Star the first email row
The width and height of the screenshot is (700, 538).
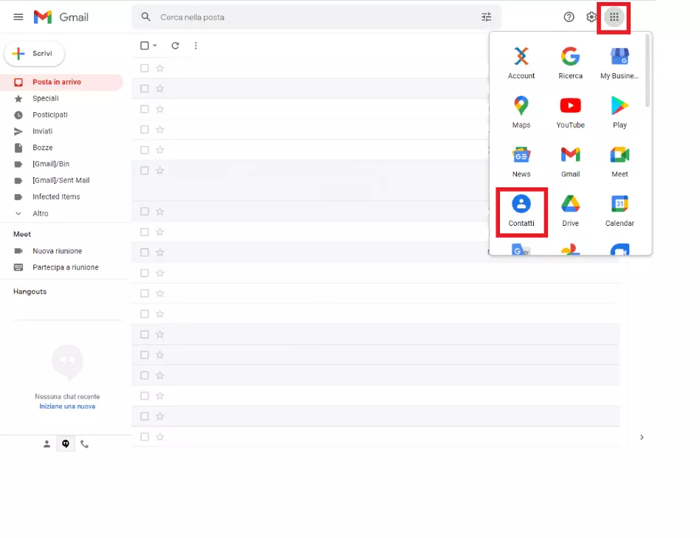[159, 68]
